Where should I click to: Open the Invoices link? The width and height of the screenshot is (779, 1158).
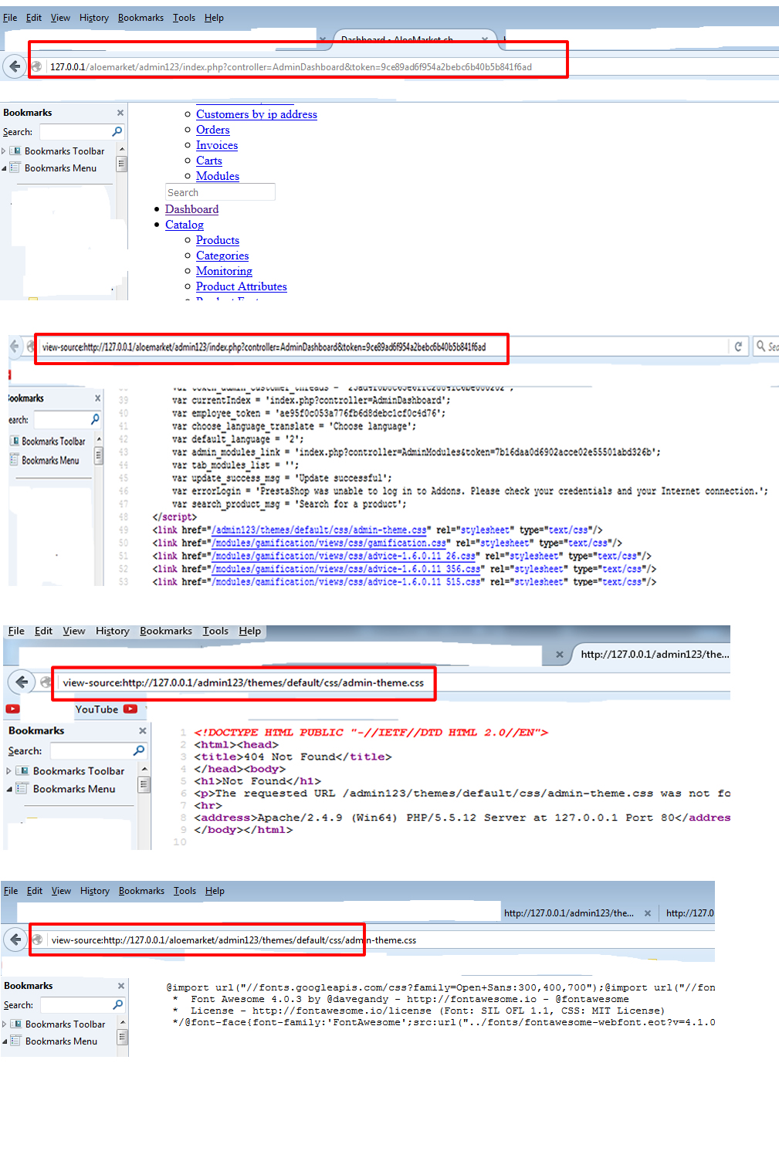click(x=217, y=145)
